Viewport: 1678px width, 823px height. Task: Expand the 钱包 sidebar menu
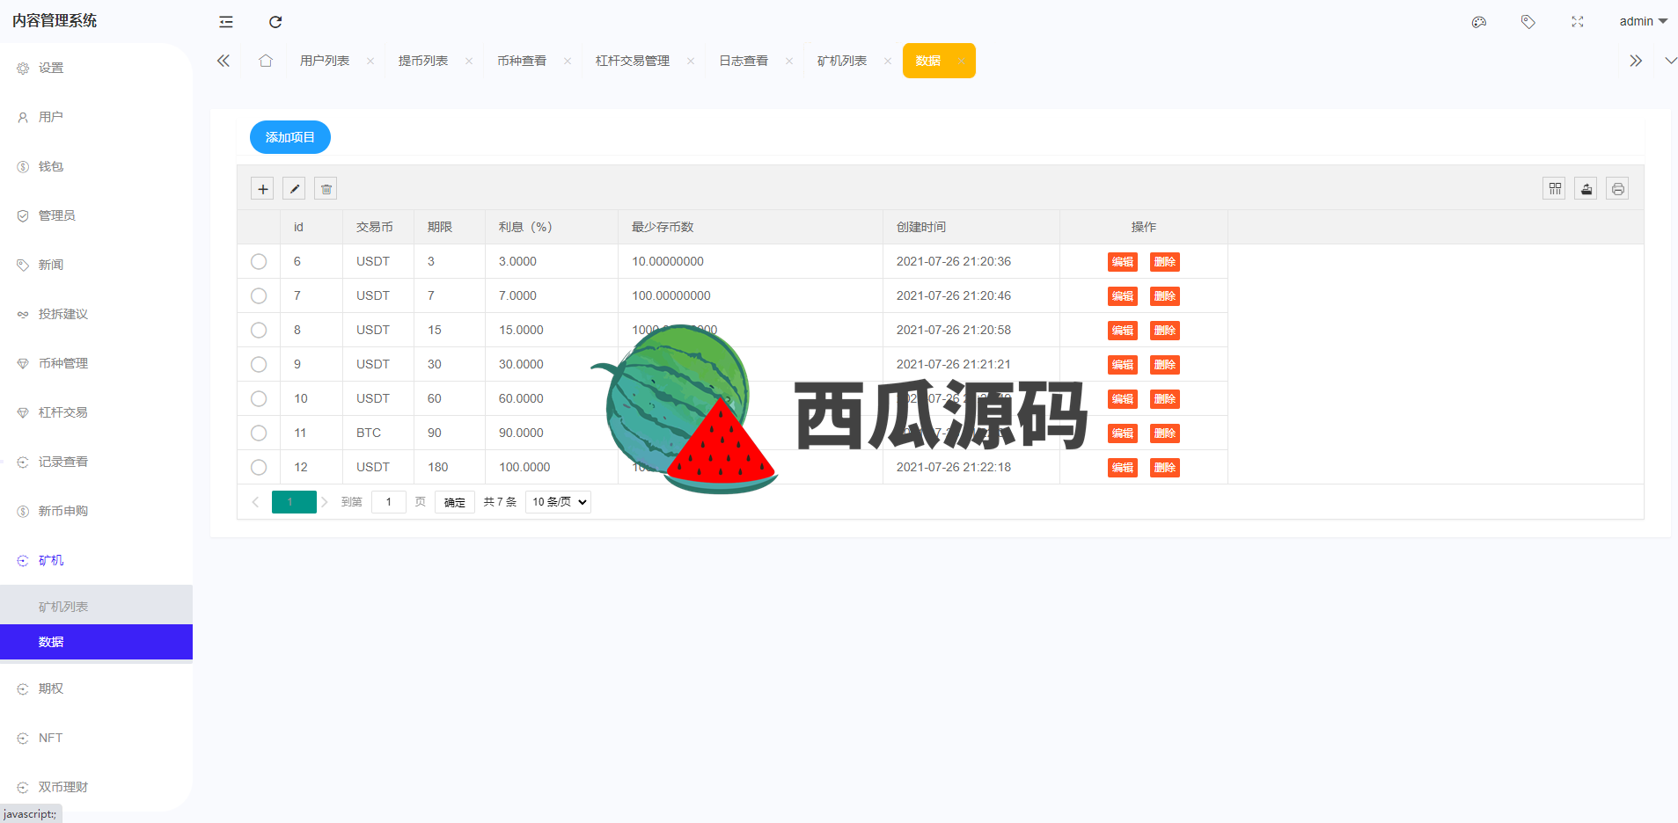(x=96, y=166)
